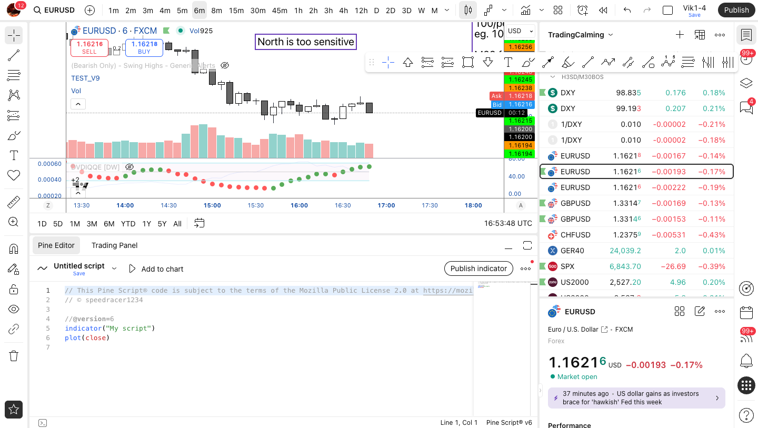Screen dimensions: 758x428
Task: Select the YTD date range
Action: coord(128,224)
